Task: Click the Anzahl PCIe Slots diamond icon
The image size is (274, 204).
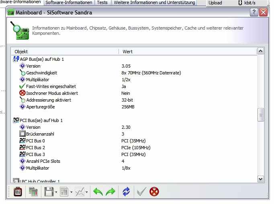Action: coord(22,161)
